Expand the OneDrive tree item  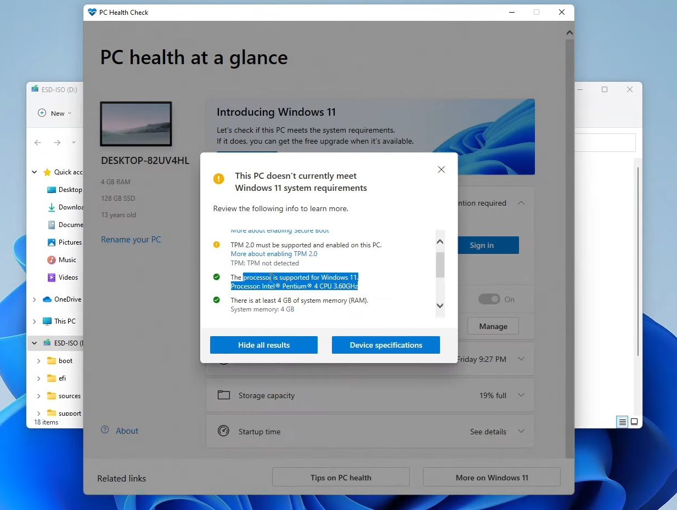click(35, 299)
